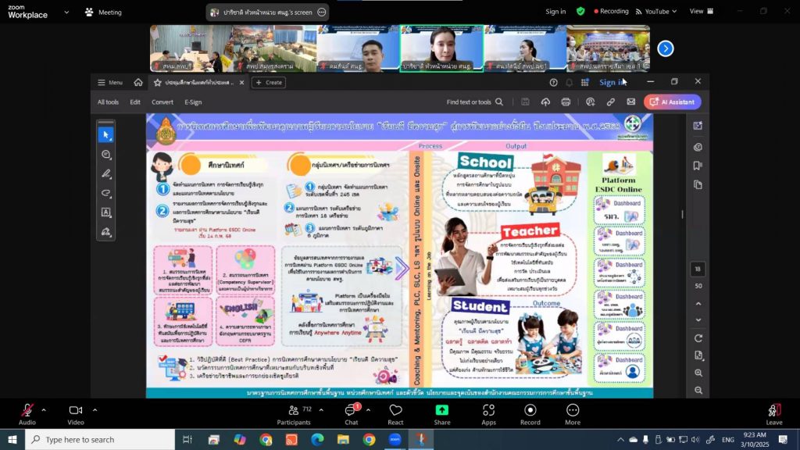The image size is (800, 450).
Task: Click the save file icon
Action: [x=525, y=102]
